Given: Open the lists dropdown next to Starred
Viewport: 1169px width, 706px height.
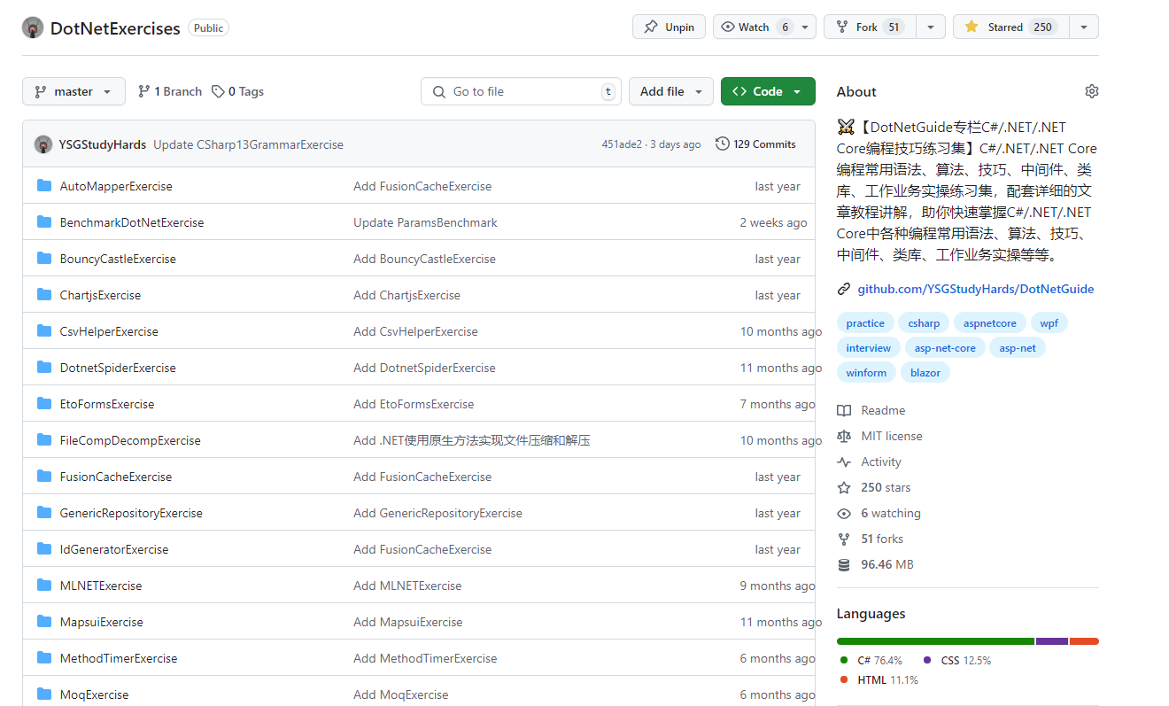Looking at the screenshot, I should pyautogui.click(x=1084, y=27).
